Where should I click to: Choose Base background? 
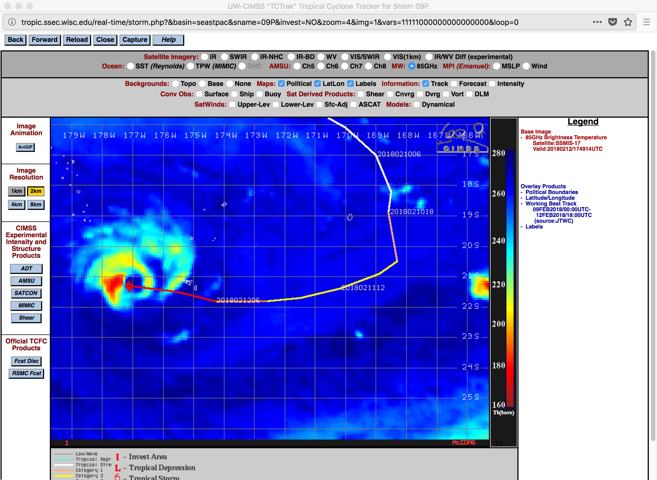pos(202,84)
